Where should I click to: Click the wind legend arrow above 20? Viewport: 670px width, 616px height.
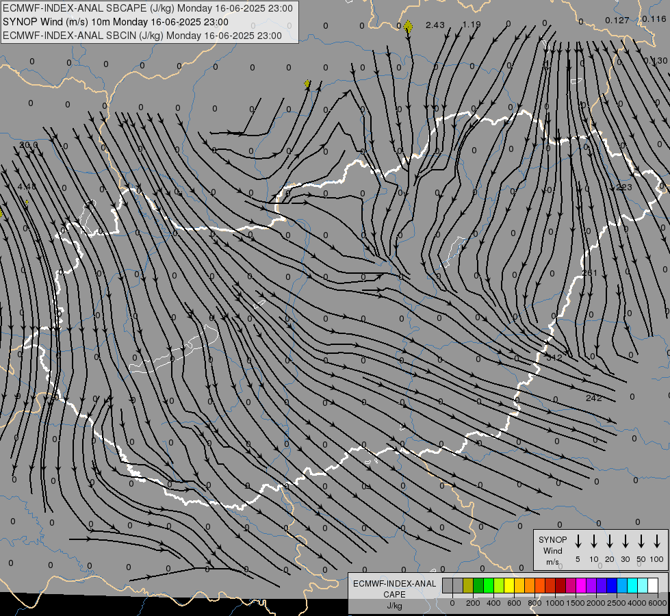(x=610, y=541)
